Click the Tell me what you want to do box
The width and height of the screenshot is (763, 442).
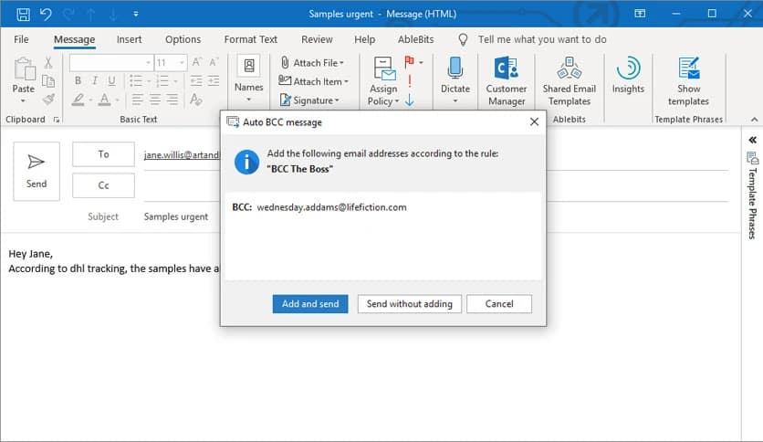tap(541, 39)
